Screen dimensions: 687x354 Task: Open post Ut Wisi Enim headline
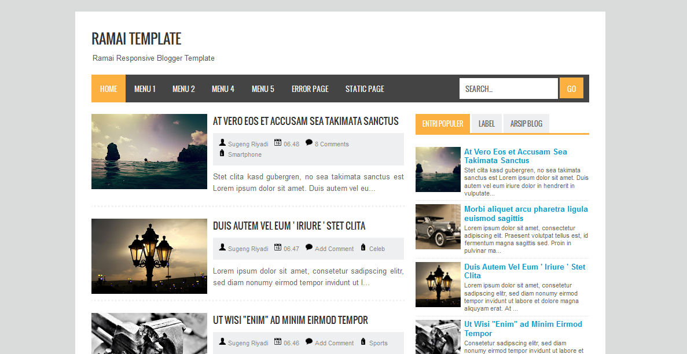pos(290,320)
